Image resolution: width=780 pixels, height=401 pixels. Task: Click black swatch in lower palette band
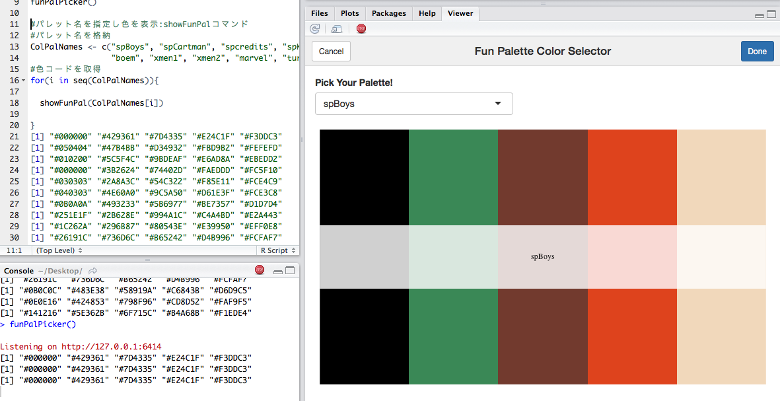click(364, 336)
